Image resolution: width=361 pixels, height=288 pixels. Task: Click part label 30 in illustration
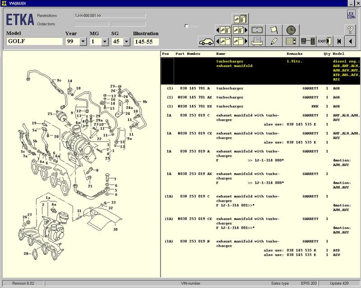[116, 229]
